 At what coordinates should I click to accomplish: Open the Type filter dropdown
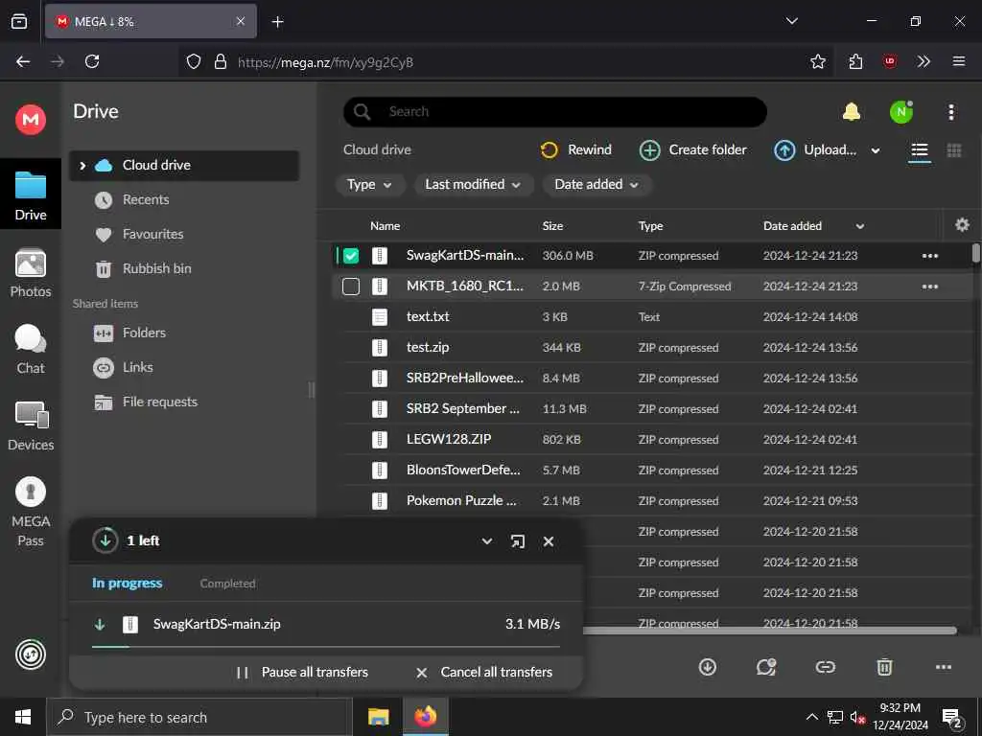click(369, 185)
